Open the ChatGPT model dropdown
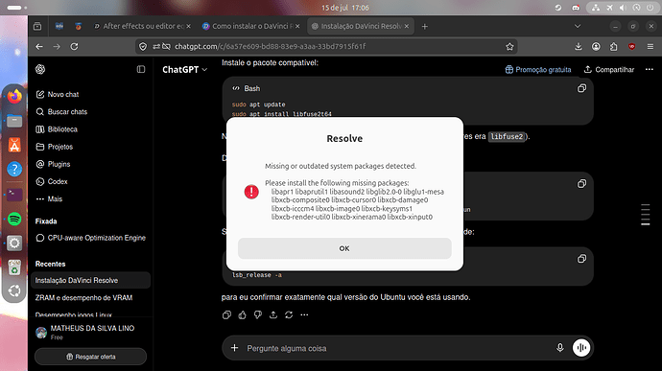This screenshot has height=371, width=662. point(184,70)
